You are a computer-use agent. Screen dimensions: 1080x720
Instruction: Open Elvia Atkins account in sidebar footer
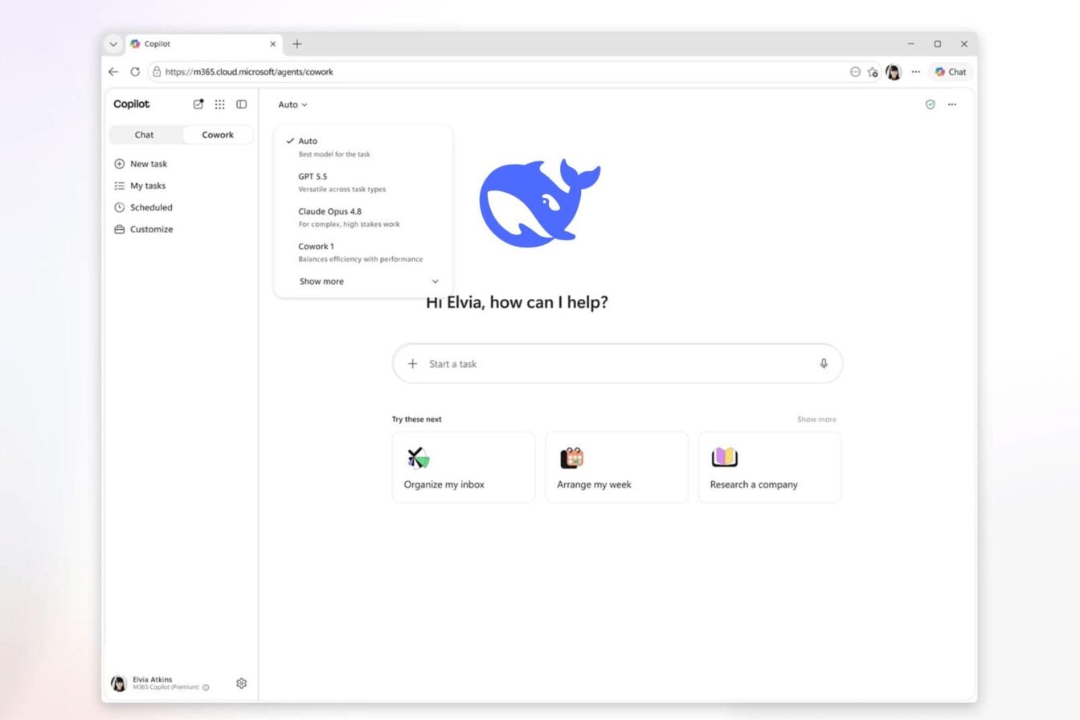[159, 683]
